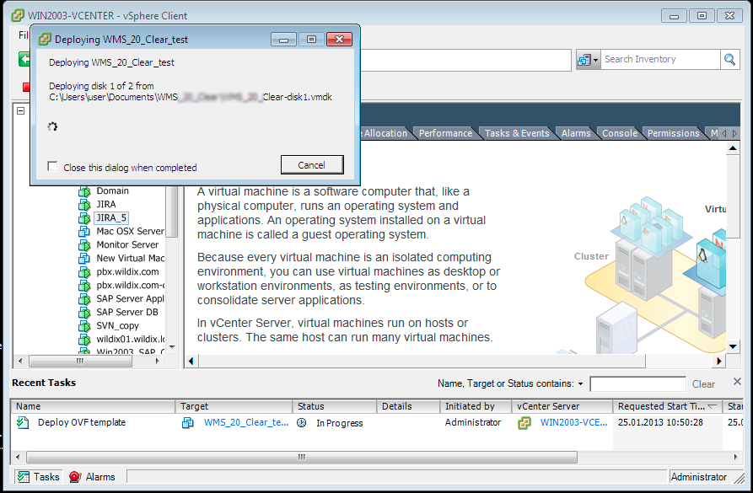Click the inventory tree horizontal scrollbar
The image size is (753, 493).
click(80, 361)
